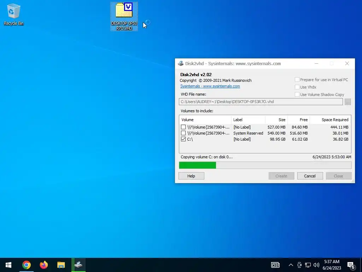The image size is (362, 272).
Task: Click the 549.00 MB size cell
Action: [x=276, y=133]
